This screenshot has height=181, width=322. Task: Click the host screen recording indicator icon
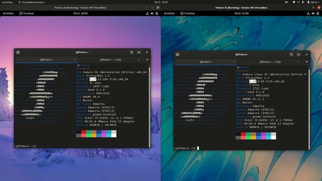coord(286,2)
